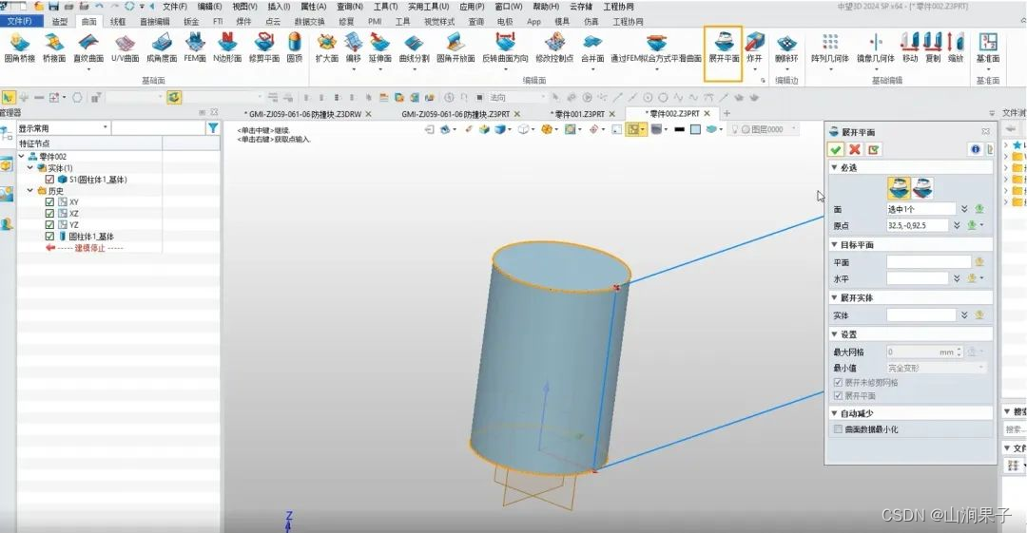Image resolution: width=1027 pixels, height=533 pixels.
Task: Open the 圆角开放面 tool
Action: [x=455, y=48]
